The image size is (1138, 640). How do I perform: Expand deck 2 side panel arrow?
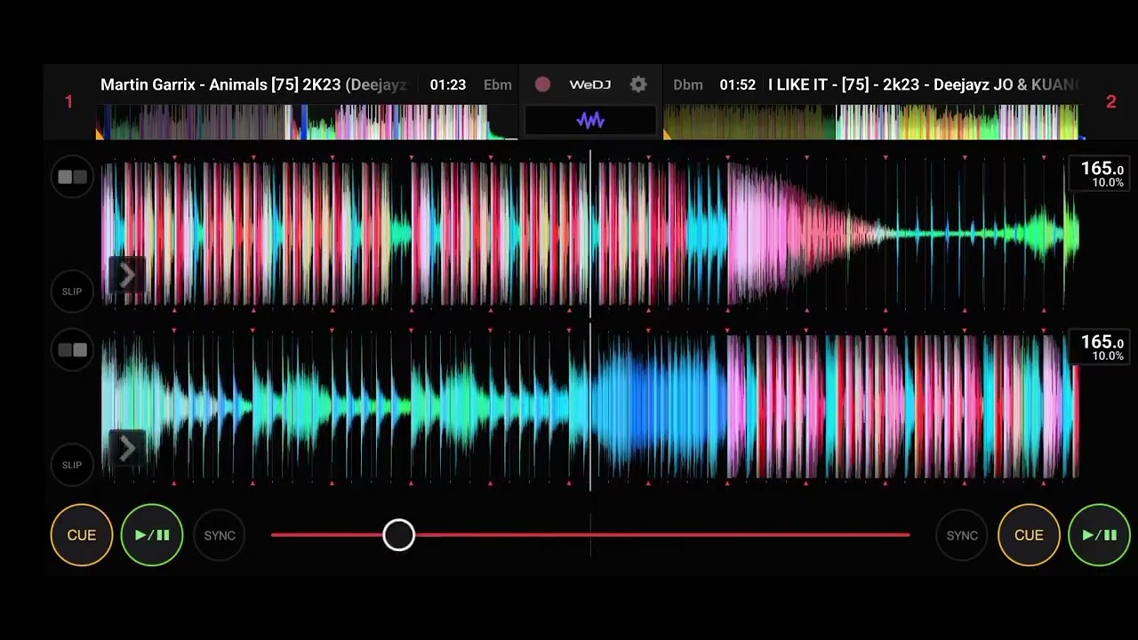pos(126,448)
